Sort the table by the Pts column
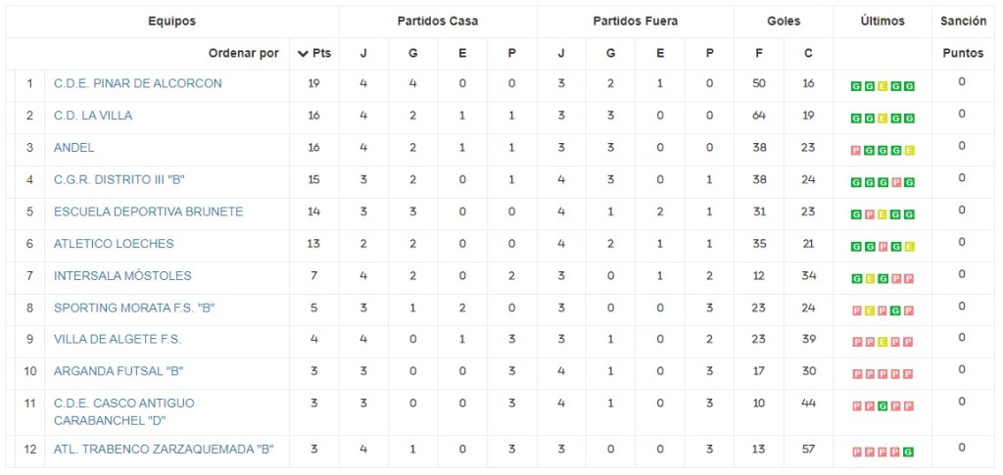 tap(314, 53)
